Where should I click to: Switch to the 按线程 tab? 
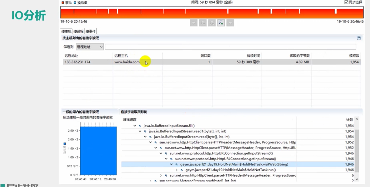click(78, 31)
